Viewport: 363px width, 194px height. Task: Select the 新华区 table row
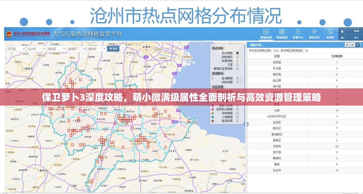pos(304,128)
